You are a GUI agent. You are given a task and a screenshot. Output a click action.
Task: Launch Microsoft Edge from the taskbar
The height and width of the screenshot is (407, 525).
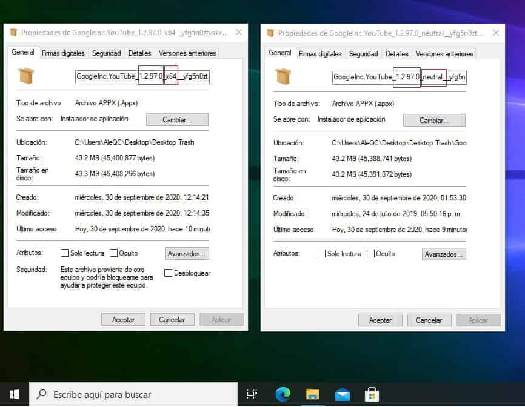(x=283, y=395)
